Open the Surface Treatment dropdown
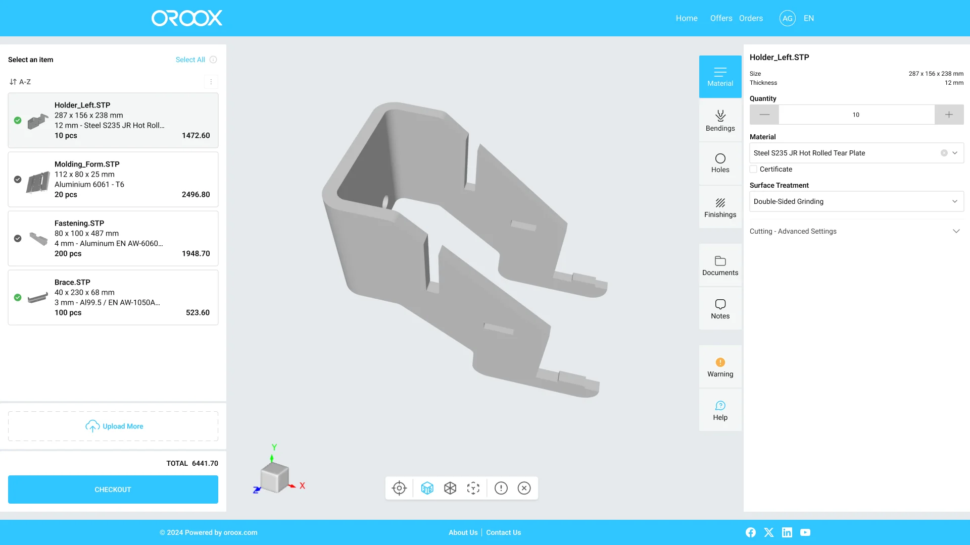970x545 pixels. 955,201
